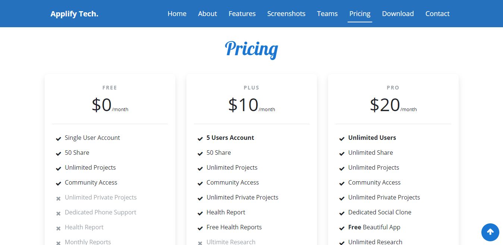Image resolution: width=503 pixels, height=245 pixels.
Task: Click checkmark icon beside Single User Account
Action: (x=59, y=139)
